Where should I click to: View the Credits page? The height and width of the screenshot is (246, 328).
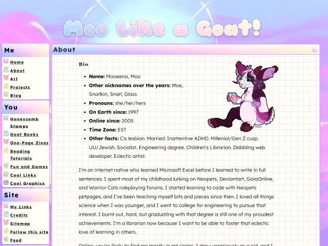point(19,215)
